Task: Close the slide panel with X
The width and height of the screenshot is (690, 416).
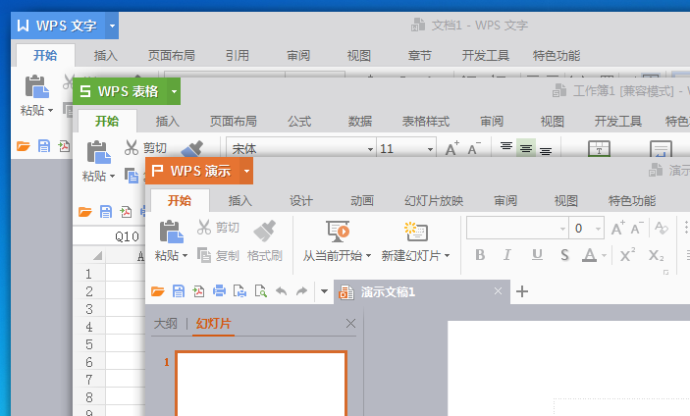Action: click(x=350, y=324)
